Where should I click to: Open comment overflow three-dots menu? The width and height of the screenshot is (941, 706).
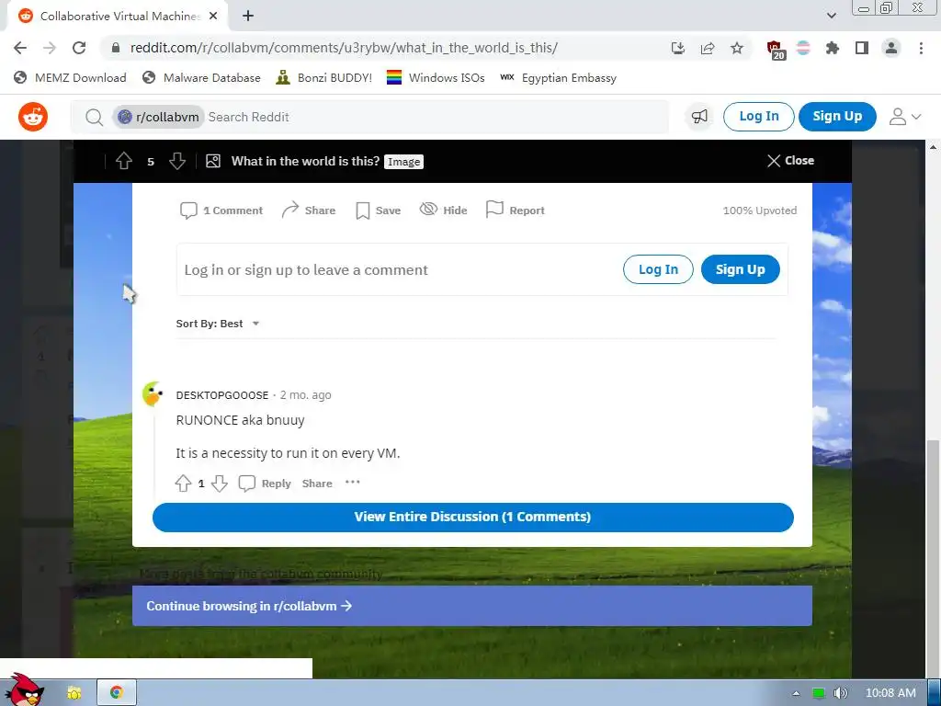click(353, 482)
